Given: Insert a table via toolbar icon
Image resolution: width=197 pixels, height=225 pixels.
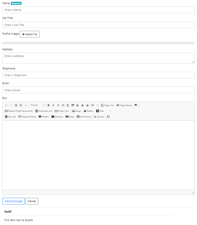Looking at the screenshot, I should pyautogui.click(x=73, y=105).
